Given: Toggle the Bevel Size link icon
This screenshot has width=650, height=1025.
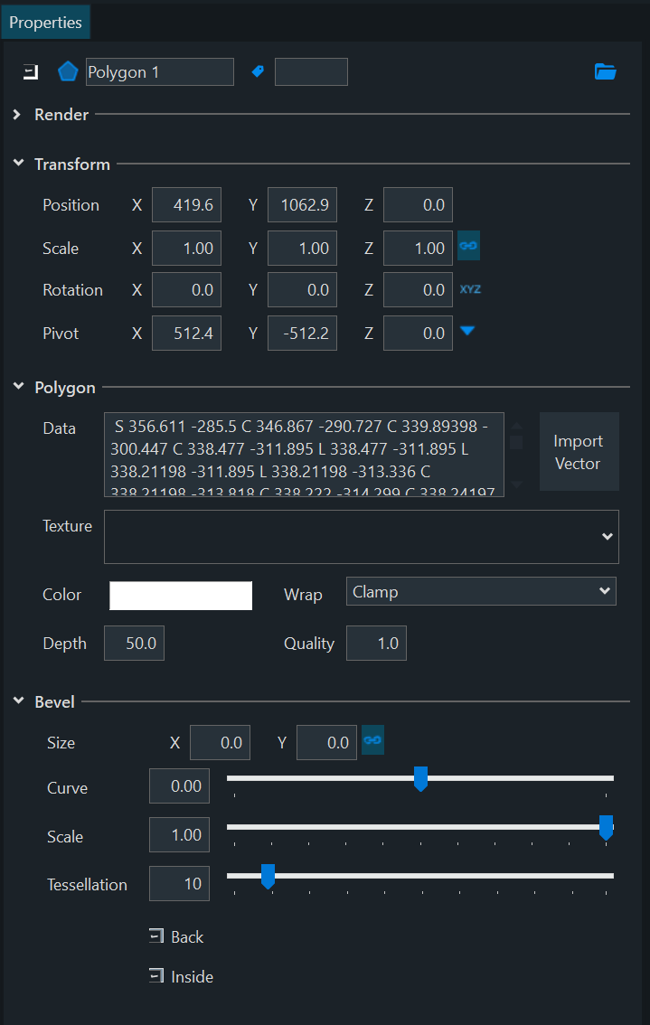Looking at the screenshot, I should (x=372, y=741).
